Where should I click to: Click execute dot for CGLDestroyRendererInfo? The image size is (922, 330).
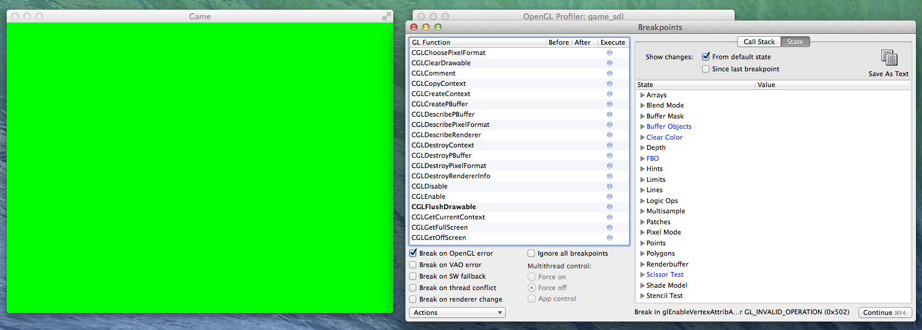[610, 176]
